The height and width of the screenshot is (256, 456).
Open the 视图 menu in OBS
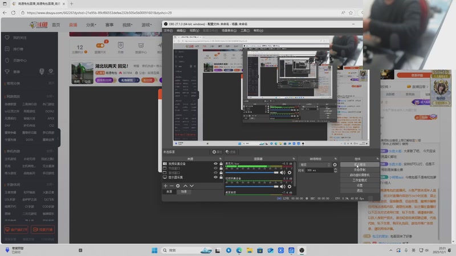[x=194, y=31]
